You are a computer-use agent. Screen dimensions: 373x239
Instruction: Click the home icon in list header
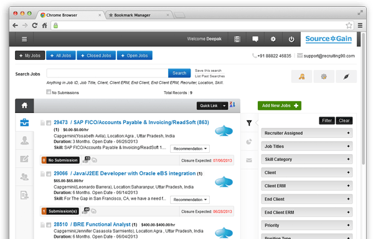(x=24, y=105)
